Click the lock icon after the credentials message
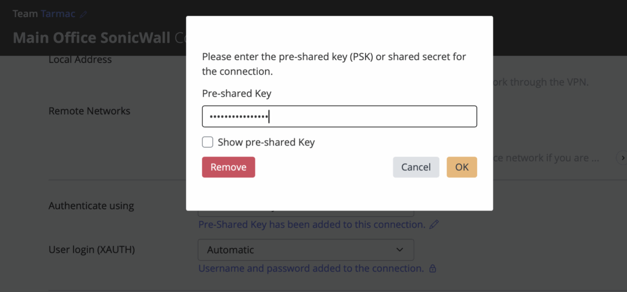627x292 pixels. point(432,269)
